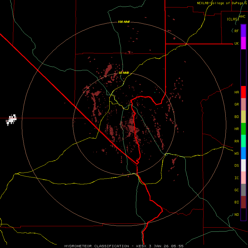Click the "HR" legend label
248x248 pixels.
coord(236,129)
